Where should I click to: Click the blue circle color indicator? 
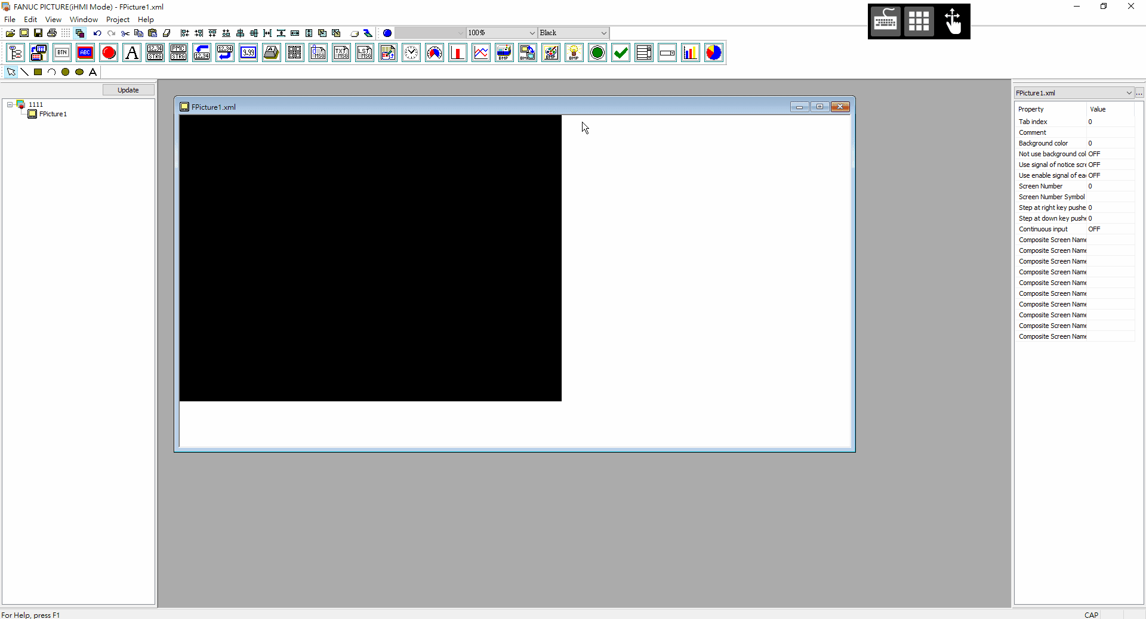(387, 33)
